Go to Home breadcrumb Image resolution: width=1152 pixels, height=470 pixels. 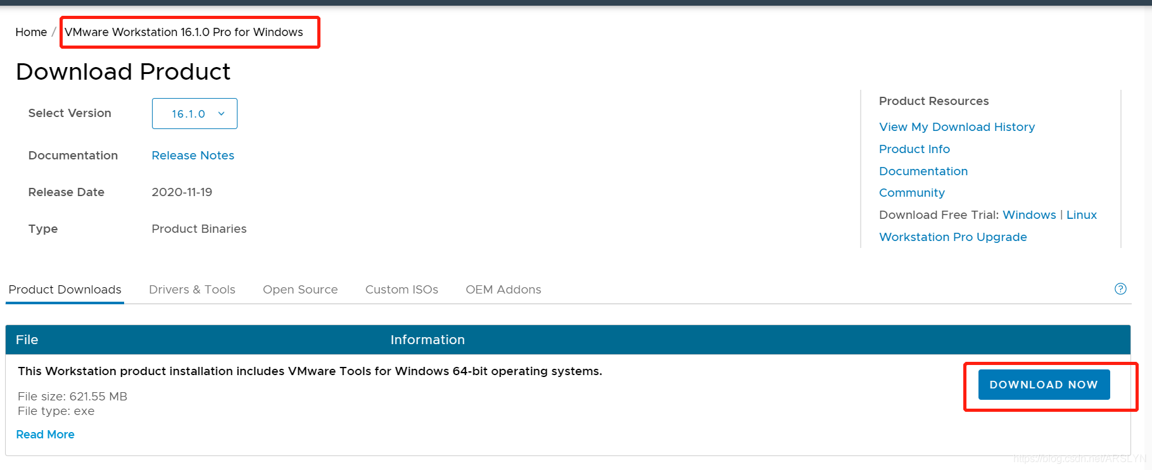click(x=31, y=32)
